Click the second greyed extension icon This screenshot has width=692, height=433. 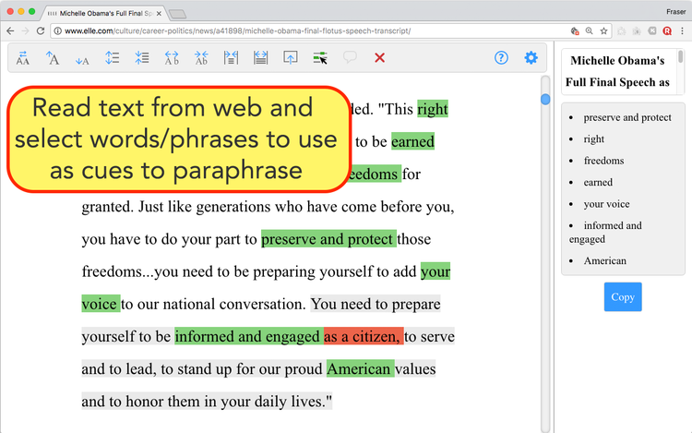pos(637,30)
